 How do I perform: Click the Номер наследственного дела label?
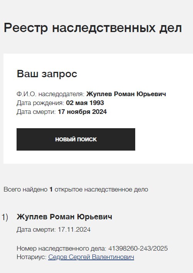click(x=62, y=248)
